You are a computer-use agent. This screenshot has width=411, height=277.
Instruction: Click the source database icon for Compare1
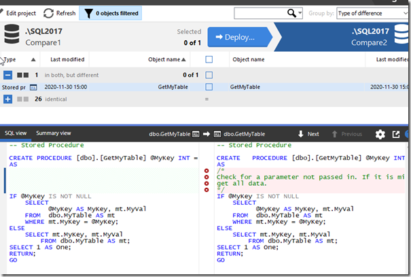(x=12, y=34)
